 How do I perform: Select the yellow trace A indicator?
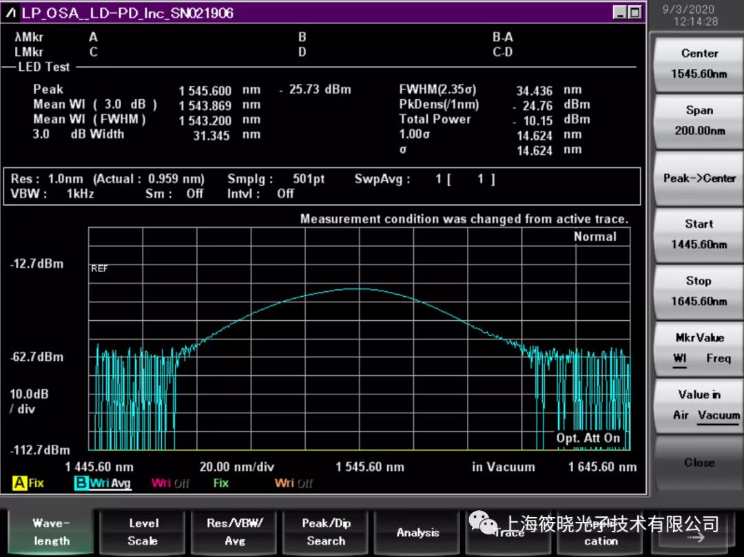pyautogui.click(x=20, y=483)
